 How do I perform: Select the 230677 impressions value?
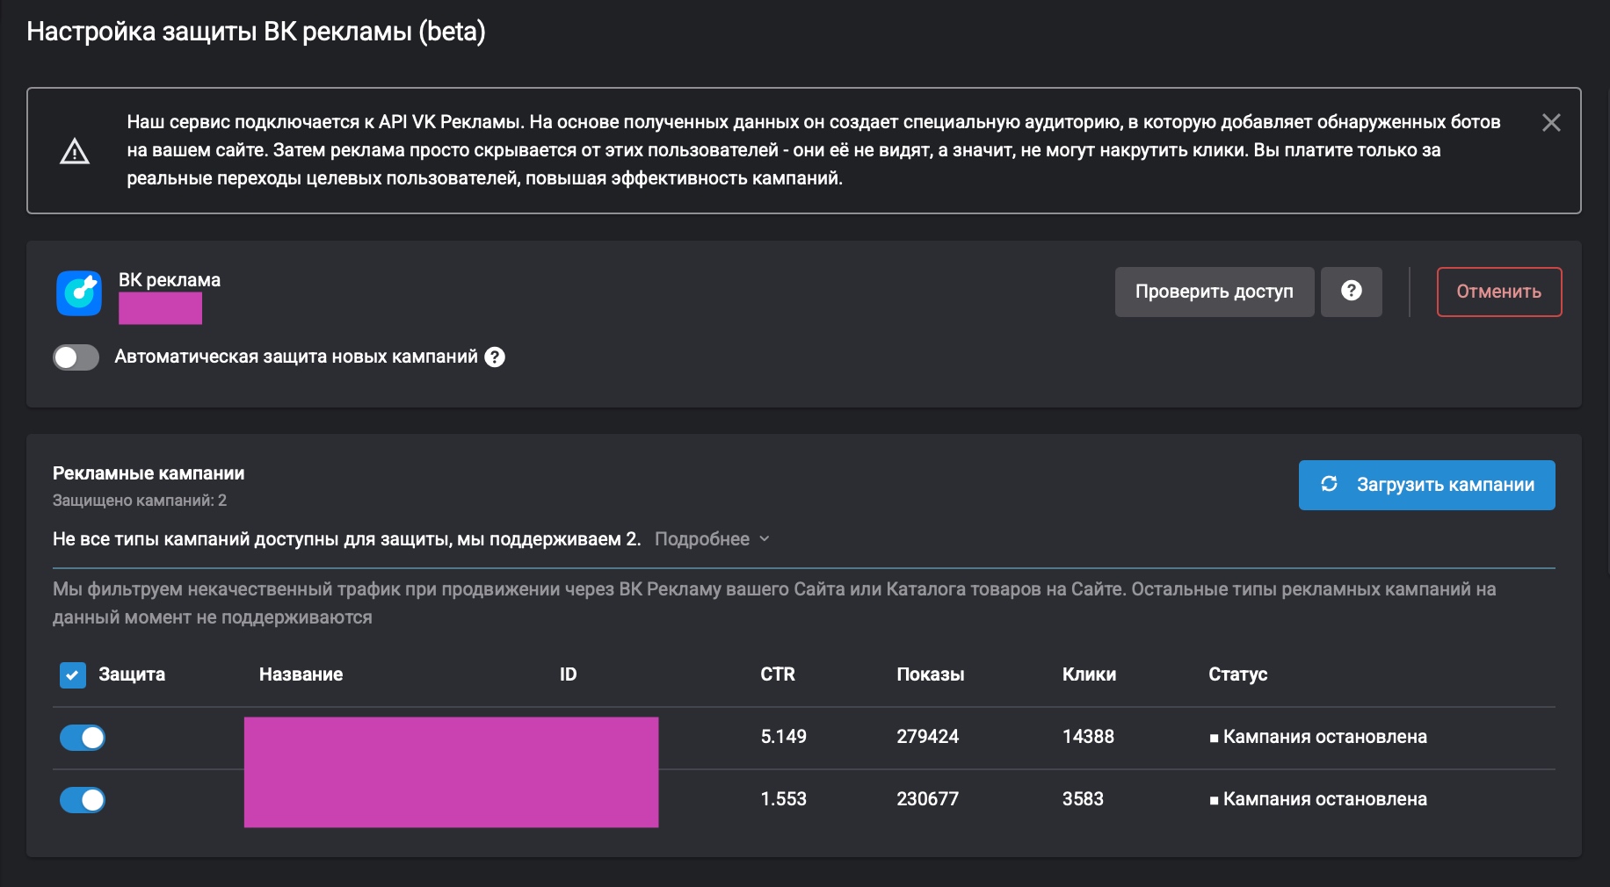pyautogui.click(x=927, y=799)
